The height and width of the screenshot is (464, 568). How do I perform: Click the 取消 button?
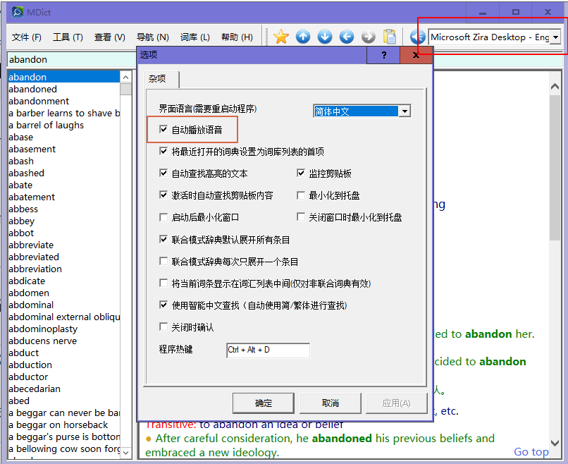coord(330,403)
